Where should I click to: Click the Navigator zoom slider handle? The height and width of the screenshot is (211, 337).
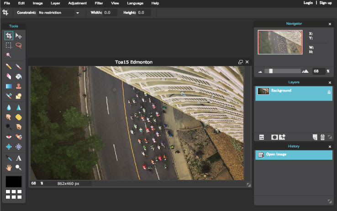coord(271,71)
